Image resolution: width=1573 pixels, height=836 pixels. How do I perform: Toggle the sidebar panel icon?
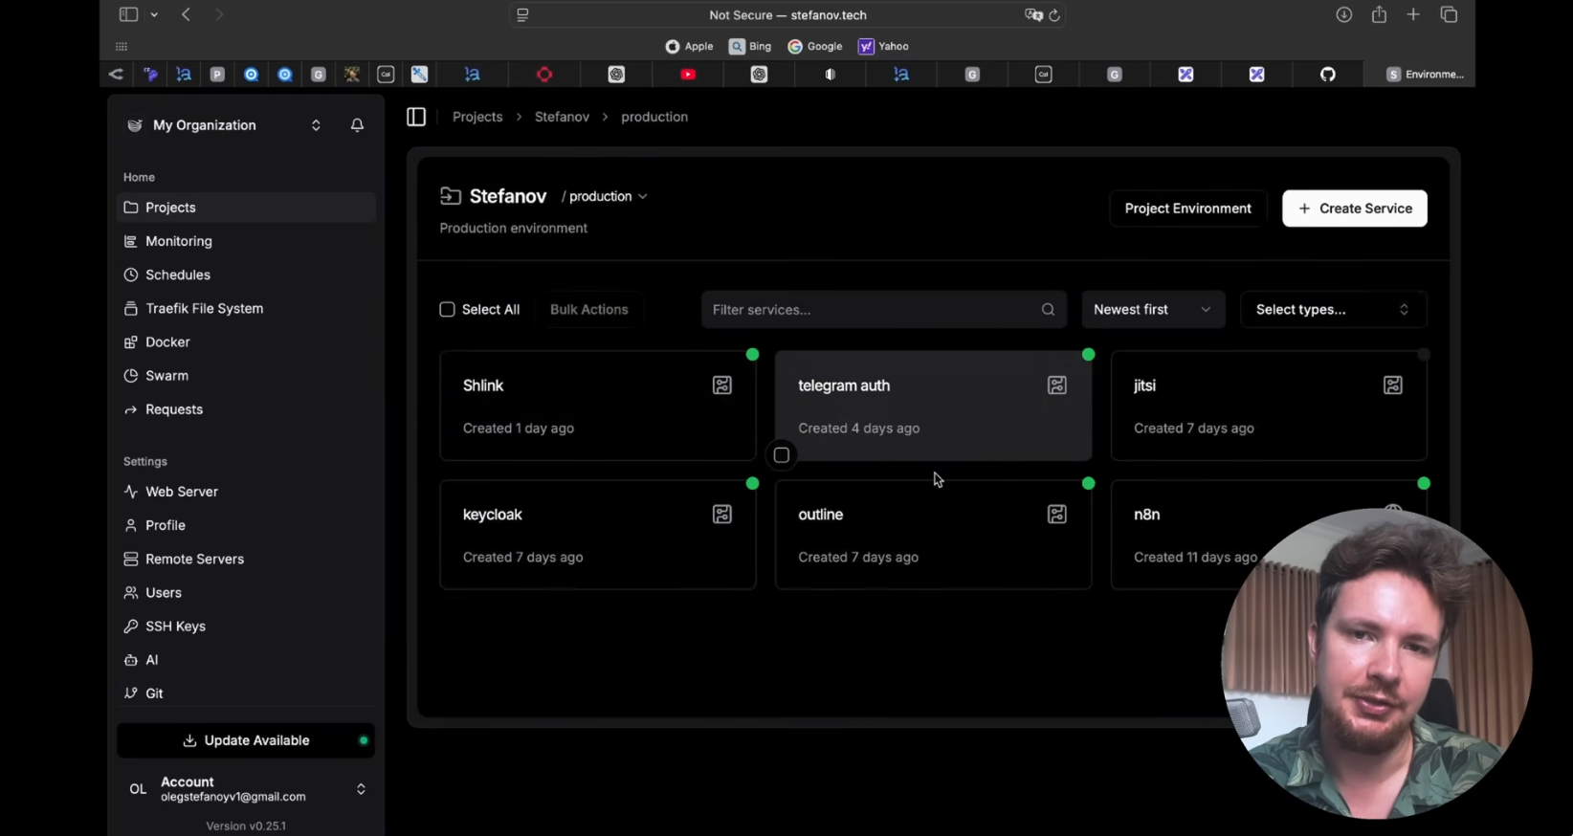click(416, 117)
